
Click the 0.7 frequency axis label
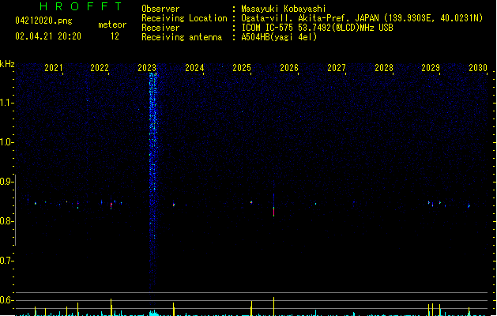pyautogui.click(x=6, y=261)
